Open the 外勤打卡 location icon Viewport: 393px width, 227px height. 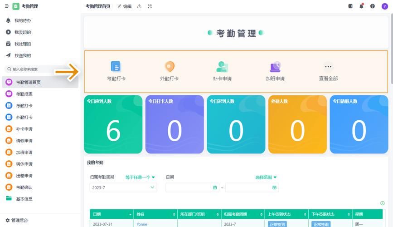[x=169, y=67]
